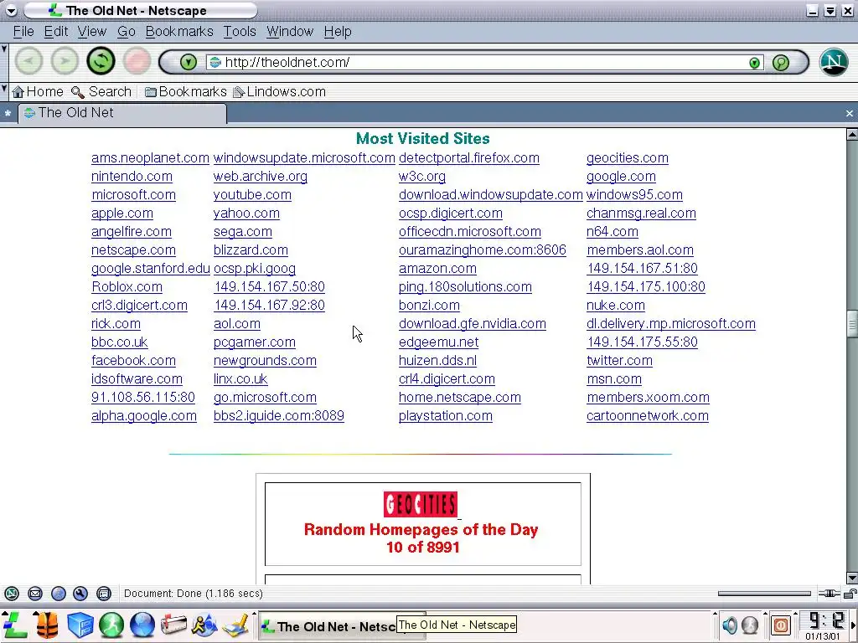Click the speaker volume icon in tray
This screenshot has height=643, width=858.
730,625
